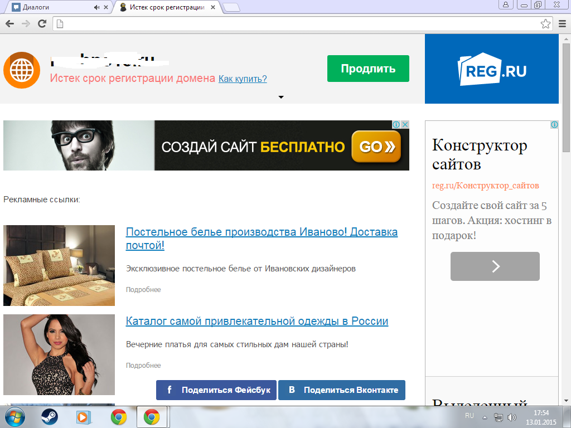This screenshot has width=571, height=428.
Task: Open the volume speaker tray icon
Action: click(512, 417)
